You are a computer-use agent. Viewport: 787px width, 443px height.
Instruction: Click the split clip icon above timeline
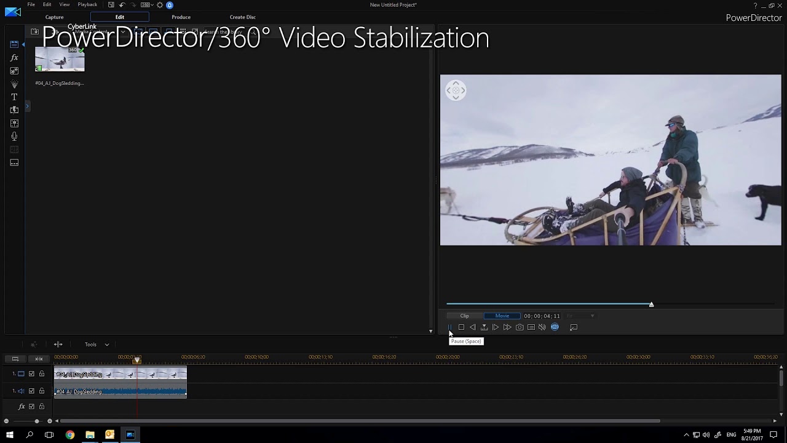point(58,345)
